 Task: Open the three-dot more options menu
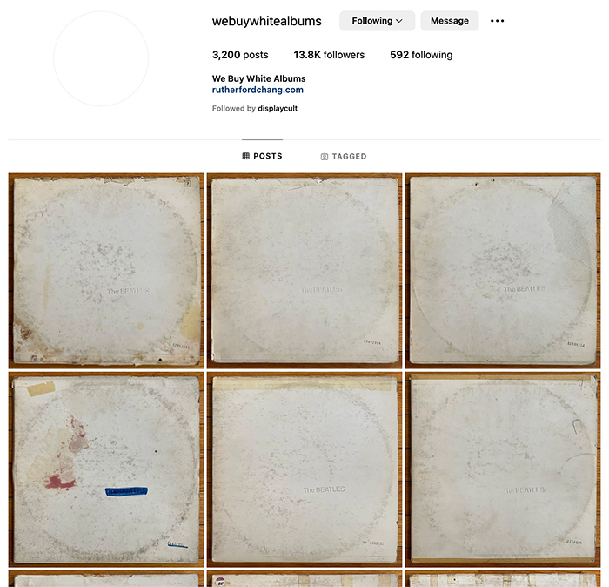[x=497, y=21]
